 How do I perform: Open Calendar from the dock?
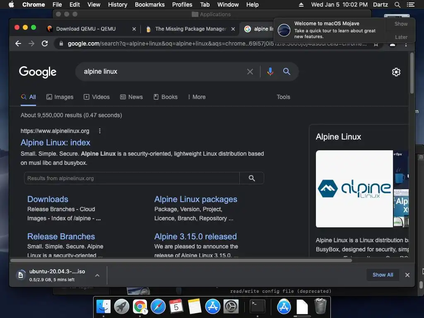(x=176, y=306)
